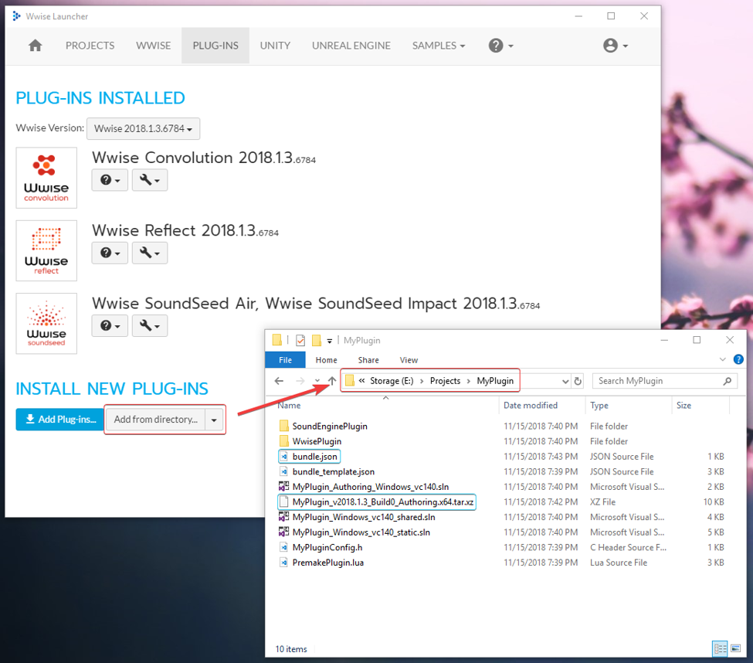Close the MyPlugin Explorer window
This screenshot has width=753, height=663.
click(x=730, y=340)
